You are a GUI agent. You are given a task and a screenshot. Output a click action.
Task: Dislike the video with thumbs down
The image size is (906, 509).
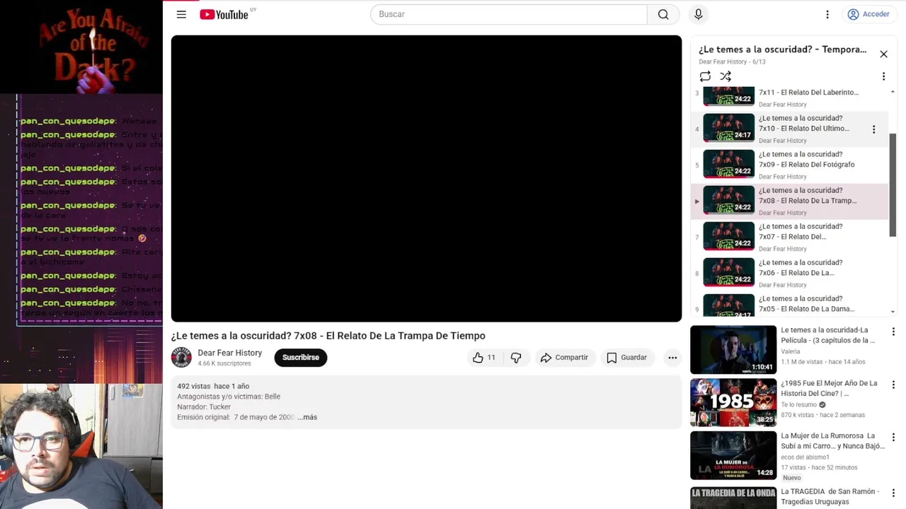(516, 358)
